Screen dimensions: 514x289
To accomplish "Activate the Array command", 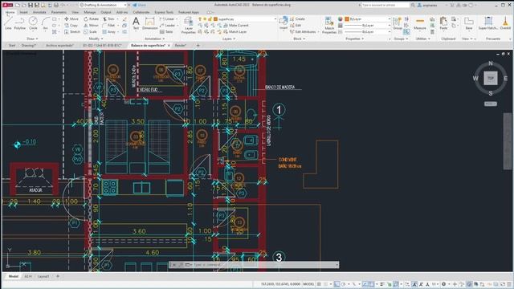I will pyautogui.click(x=109, y=32).
